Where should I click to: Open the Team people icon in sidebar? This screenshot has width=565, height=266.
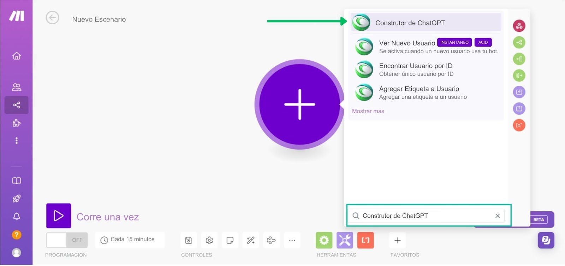(17, 87)
